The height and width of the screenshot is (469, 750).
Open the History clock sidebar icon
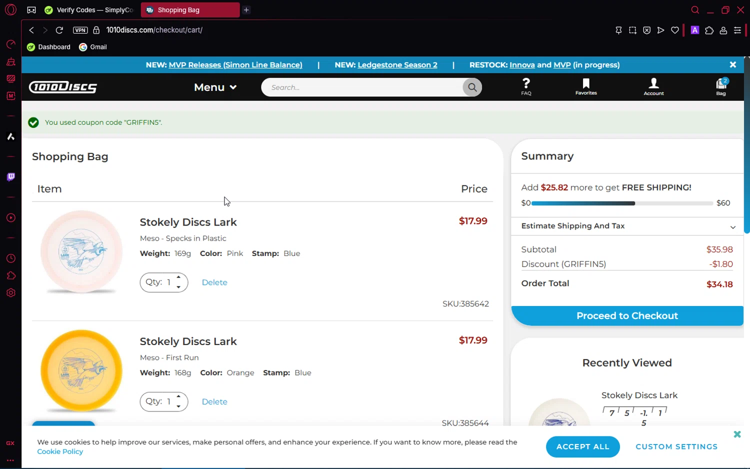[10, 258]
